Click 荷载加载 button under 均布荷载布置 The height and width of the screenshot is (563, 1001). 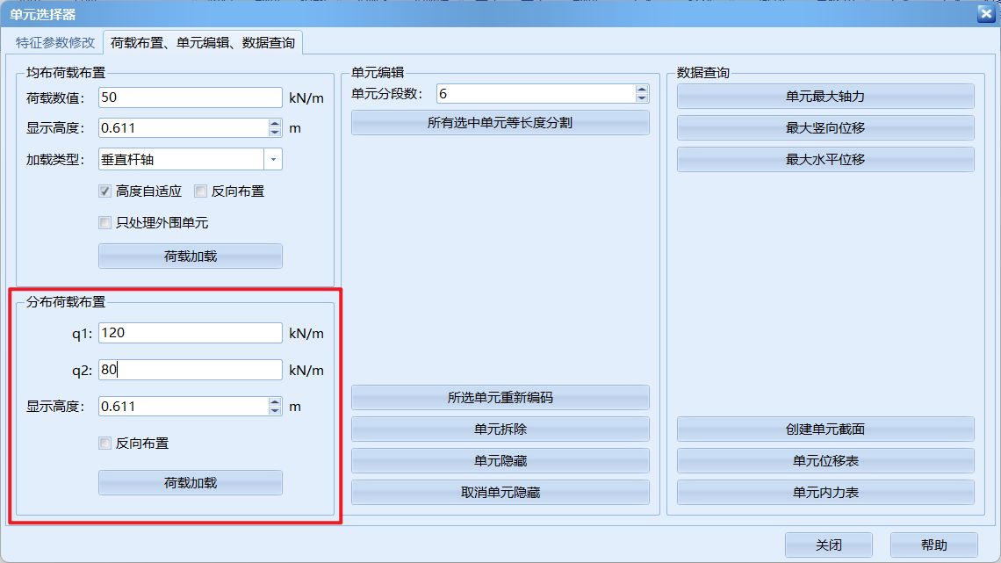pyautogui.click(x=191, y=256)
